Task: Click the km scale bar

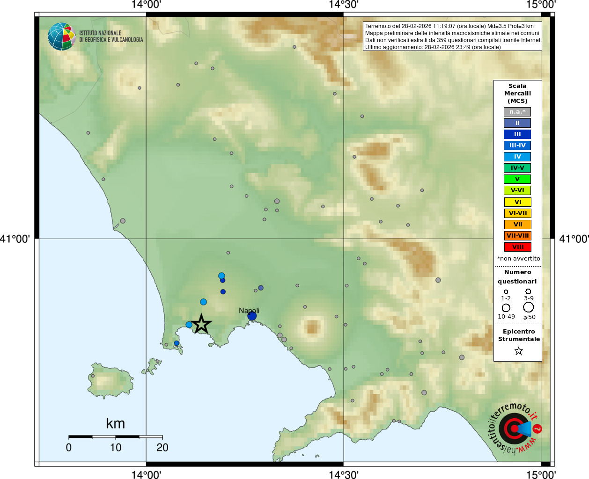Action: (115, 437)
